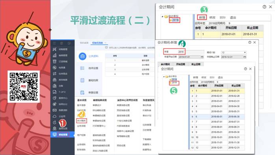Open 基础设置 icon in dark sidebar
The width and height of the screenshot is (275, 155).
tap(55, 128)
